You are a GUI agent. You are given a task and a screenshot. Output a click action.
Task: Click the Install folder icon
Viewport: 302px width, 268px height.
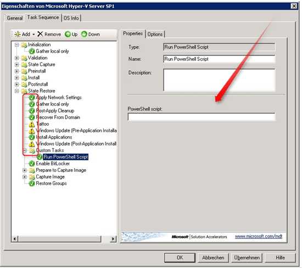coord(24,78)
